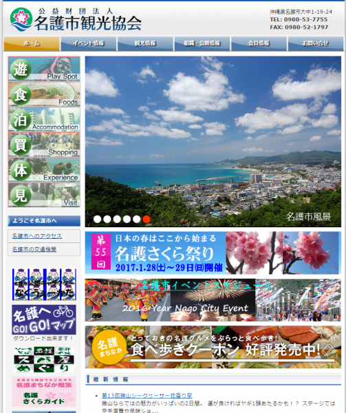Open the 名護市へのアクセス link
This screenshot has height=413, width=346.
point(37,236)
